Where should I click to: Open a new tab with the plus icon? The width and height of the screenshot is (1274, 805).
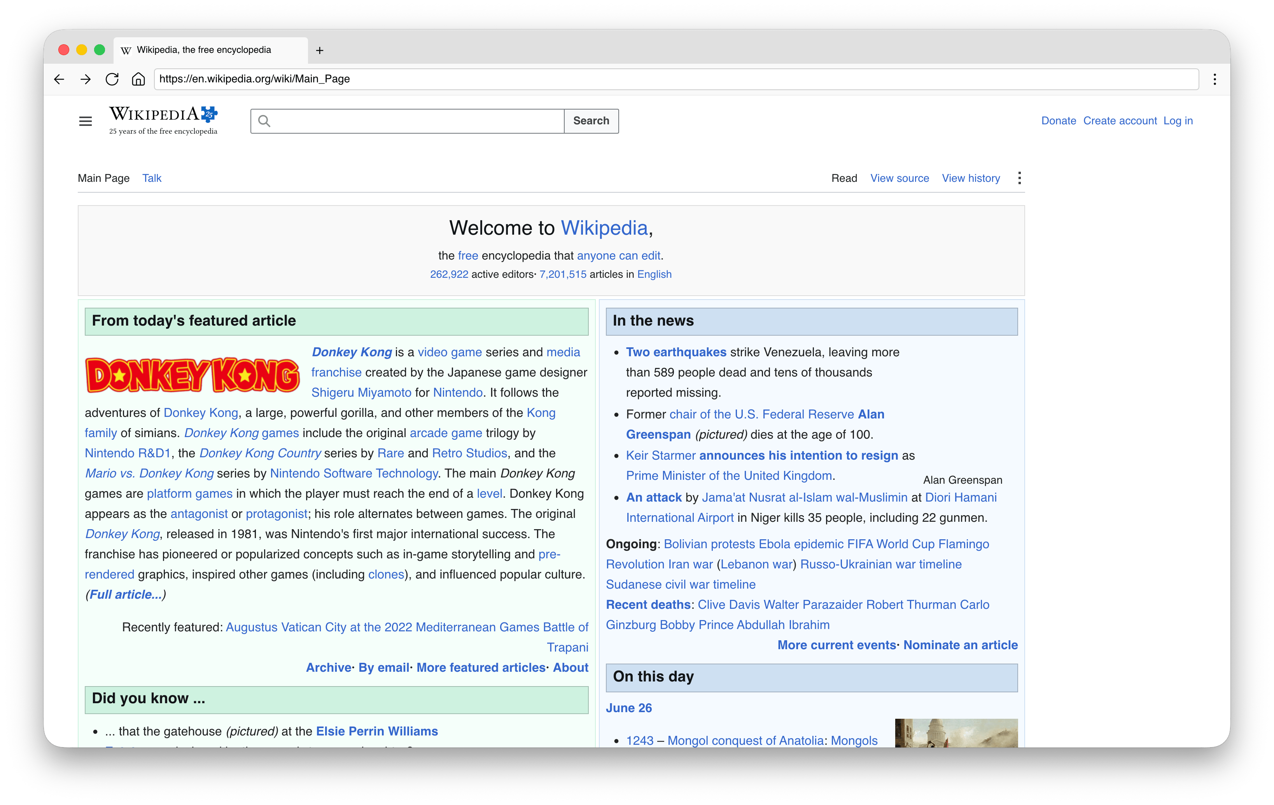tap(320, 50)
